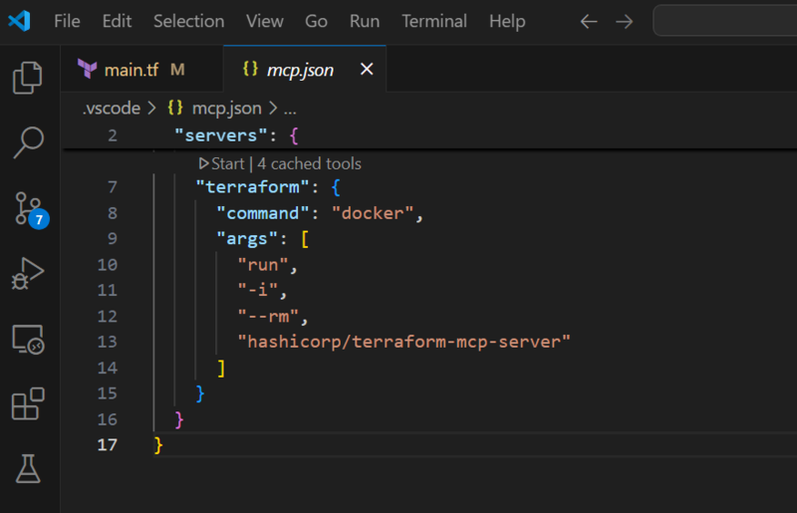The width and height of the screenshot is (797, 513).
Task: Click the M modified badge on main.tf
Action: pyautogui.click(x=177, y=69)
